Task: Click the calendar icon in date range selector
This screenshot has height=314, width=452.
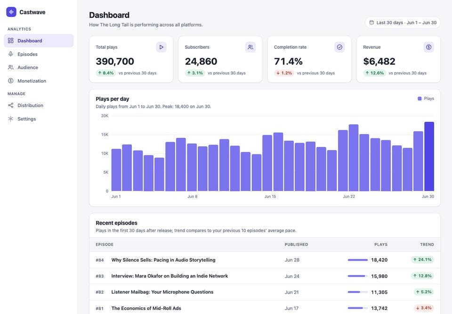Action: pos(371,23)
